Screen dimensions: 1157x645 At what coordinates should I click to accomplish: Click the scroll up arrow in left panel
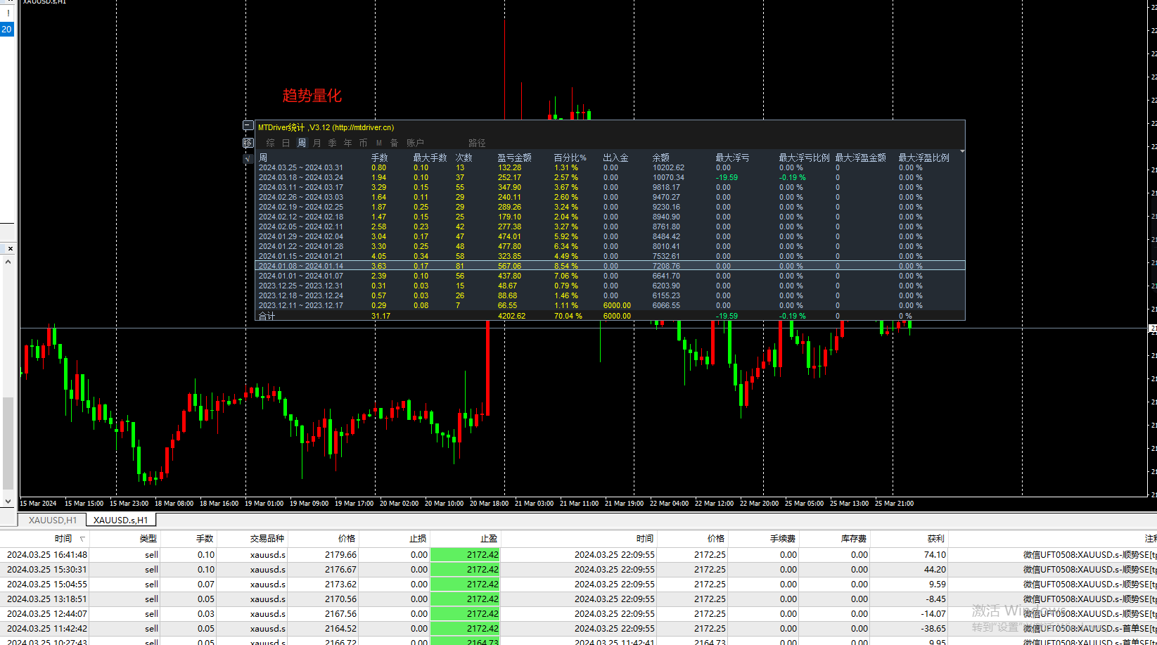tap(8, 262)
